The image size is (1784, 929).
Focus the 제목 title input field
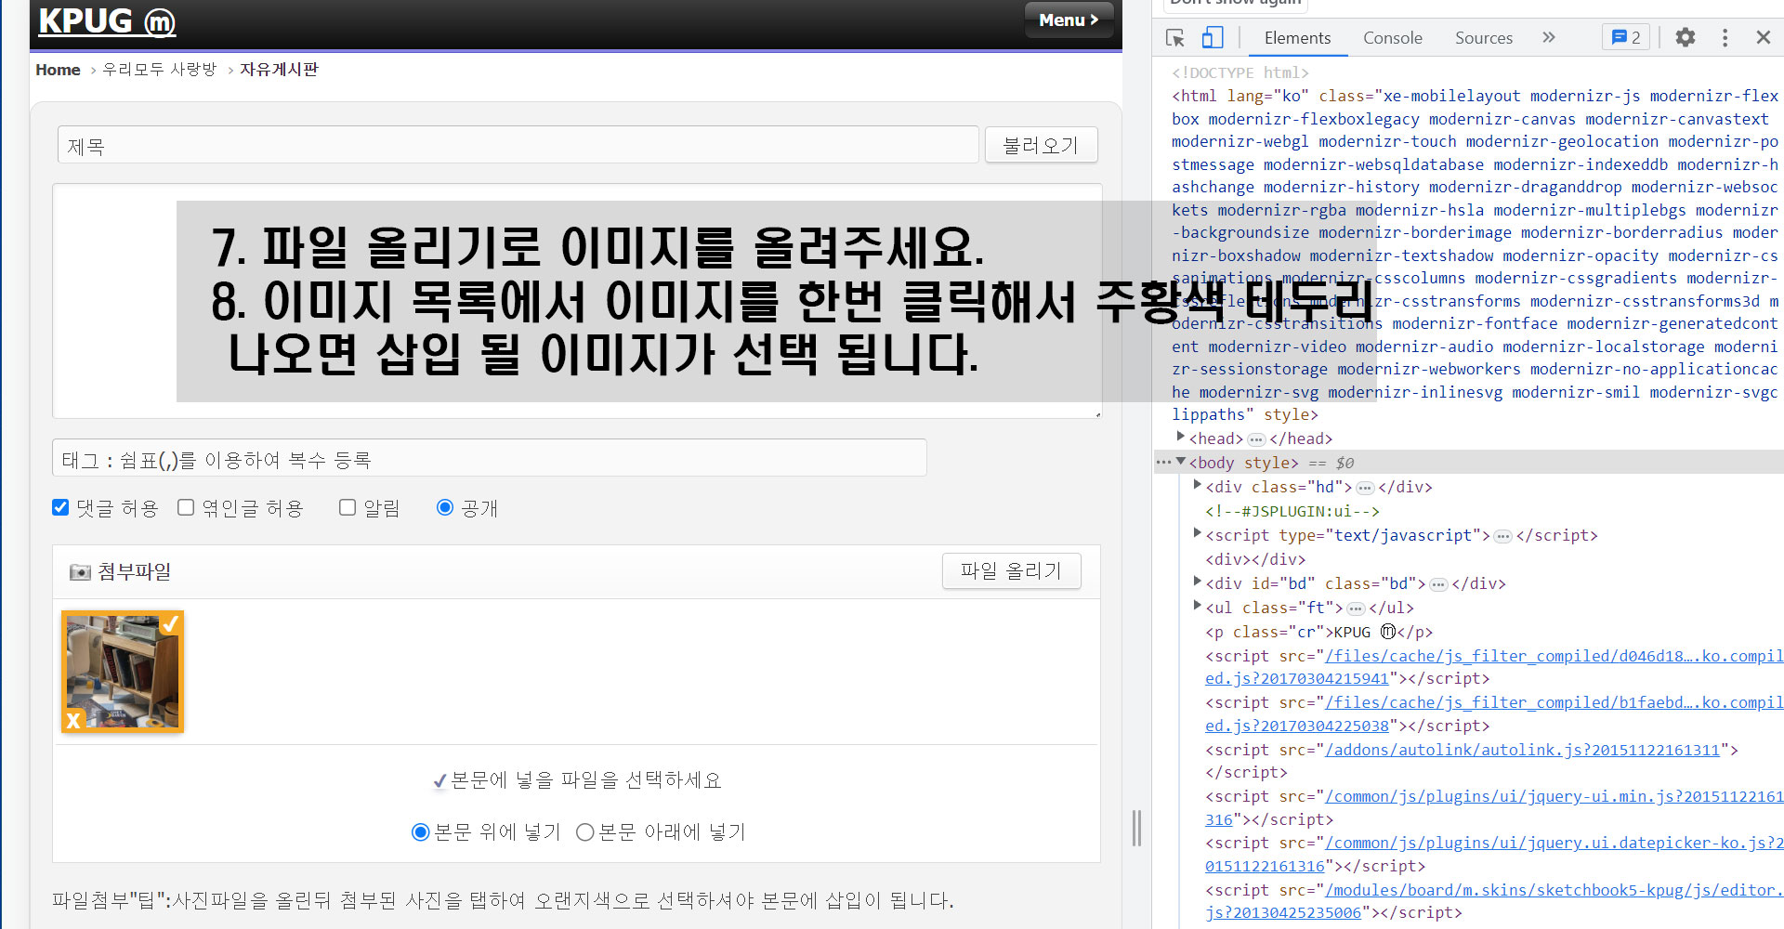point(518,145)
